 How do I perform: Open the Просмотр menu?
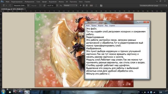(x=73, y=2)
